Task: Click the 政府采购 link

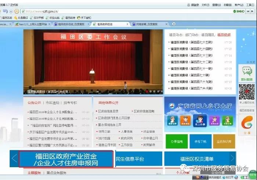Action: [127, 138]
